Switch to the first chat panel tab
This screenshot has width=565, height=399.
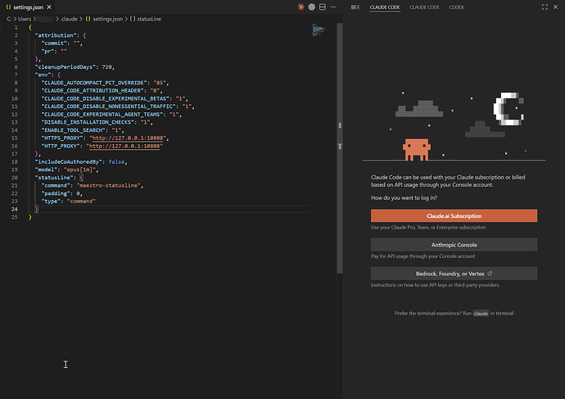(x=355, y=7)
